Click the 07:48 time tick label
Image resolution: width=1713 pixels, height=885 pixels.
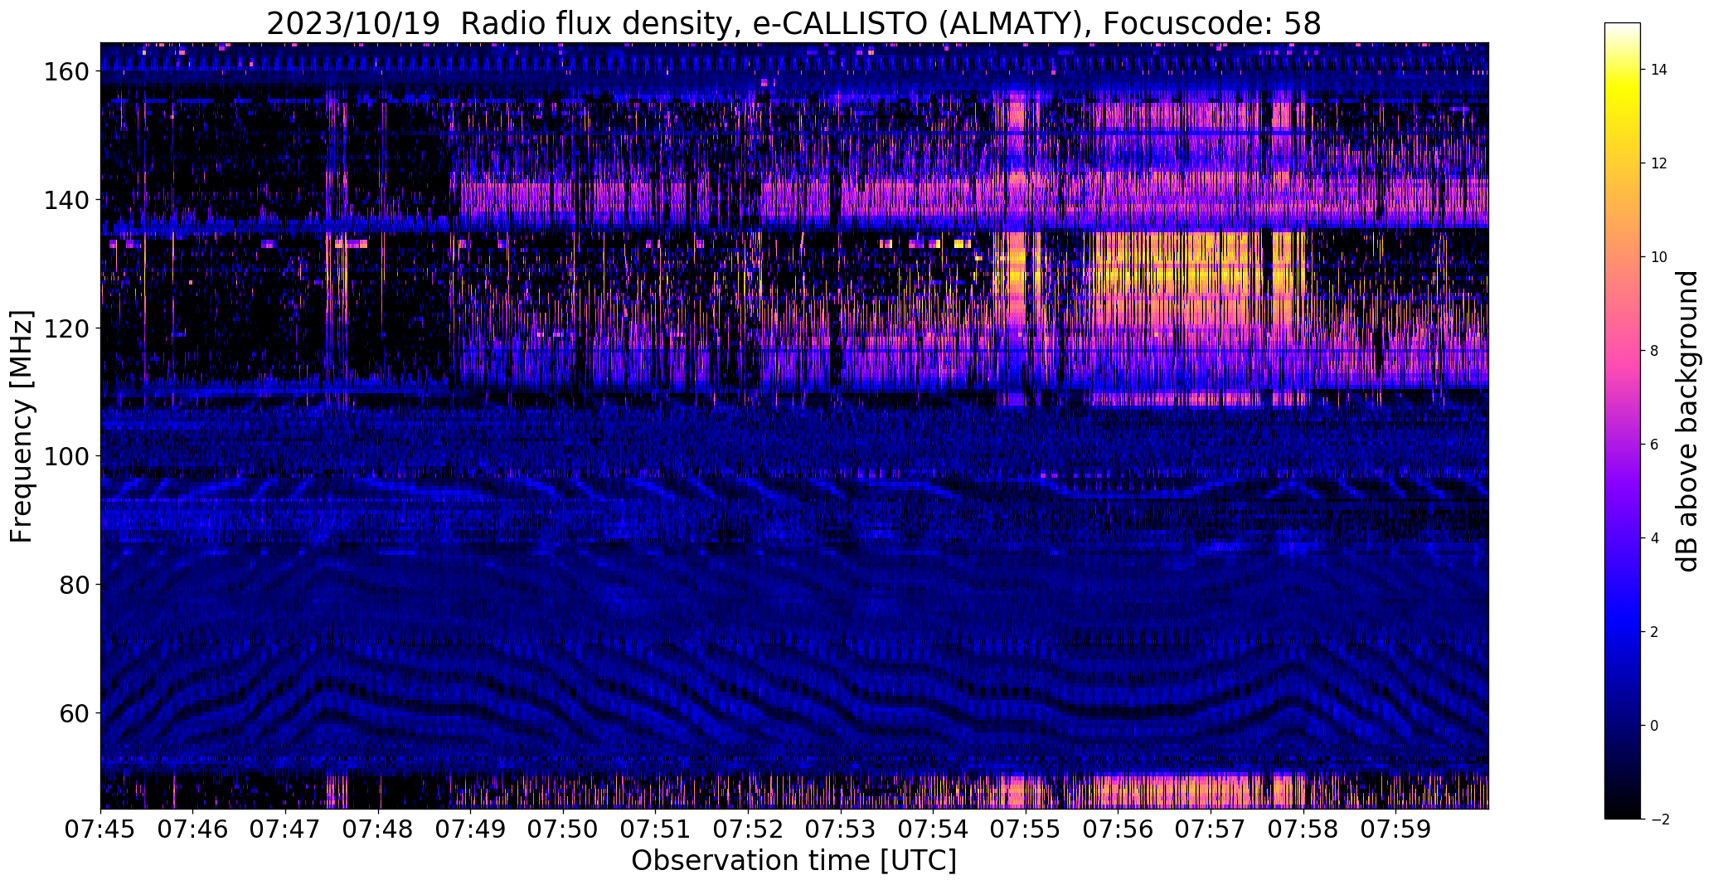pos(379,829)
